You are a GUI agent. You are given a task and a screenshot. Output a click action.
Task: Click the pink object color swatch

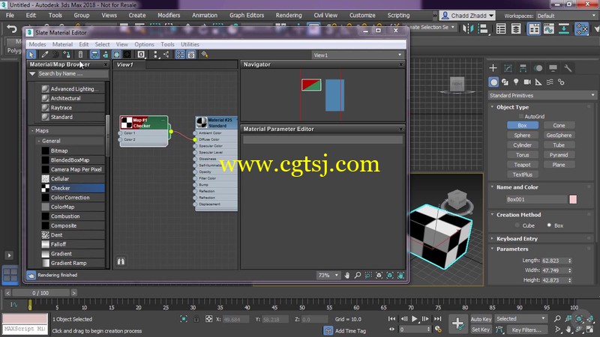[573, 199]
